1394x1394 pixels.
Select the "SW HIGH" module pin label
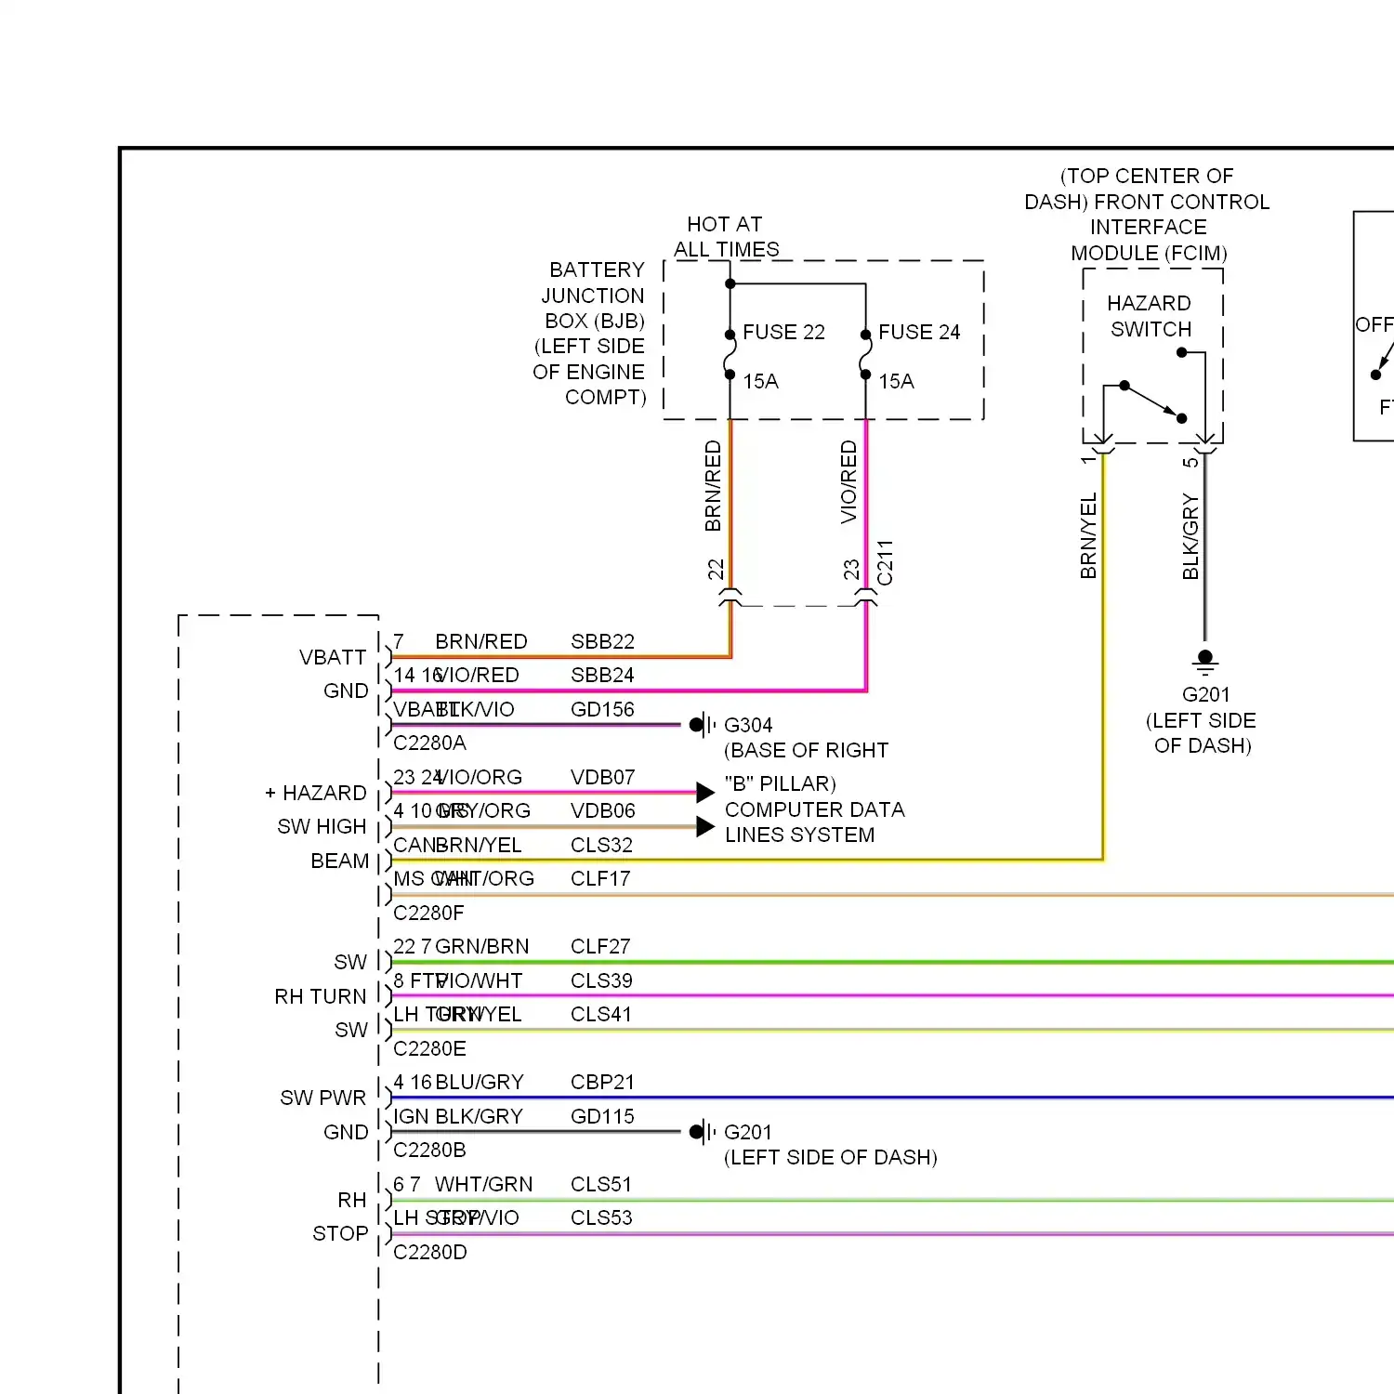pos(322,826)
